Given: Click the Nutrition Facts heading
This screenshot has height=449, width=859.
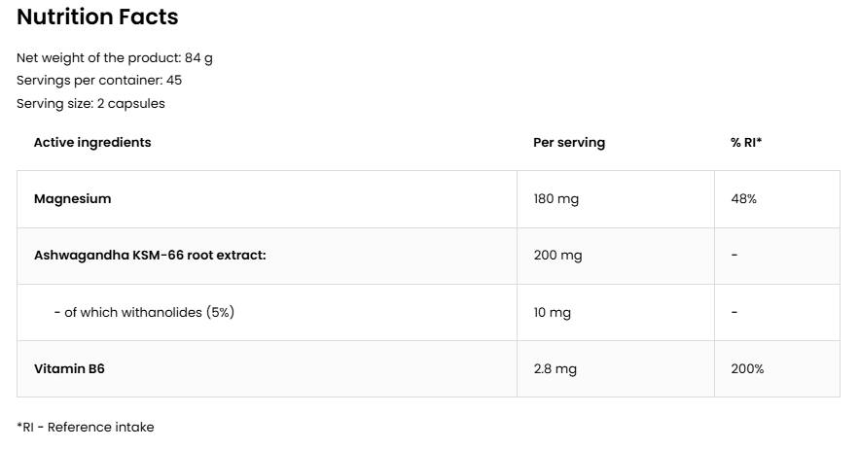Looking at the screenshot, I should pyautogui.click(x=97, y=17).
